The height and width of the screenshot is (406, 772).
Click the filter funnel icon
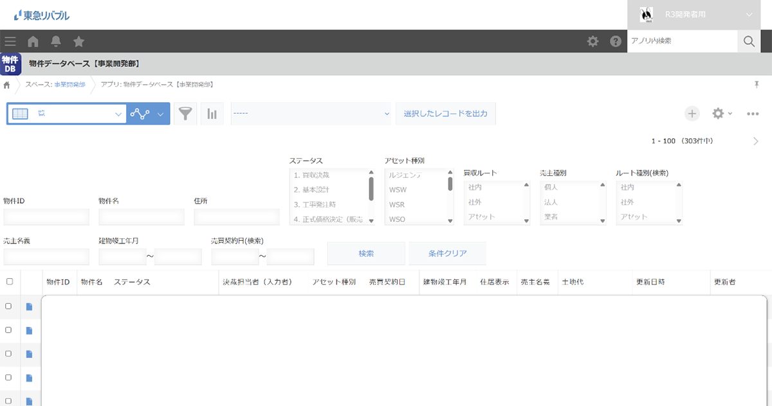click(185, 114)
